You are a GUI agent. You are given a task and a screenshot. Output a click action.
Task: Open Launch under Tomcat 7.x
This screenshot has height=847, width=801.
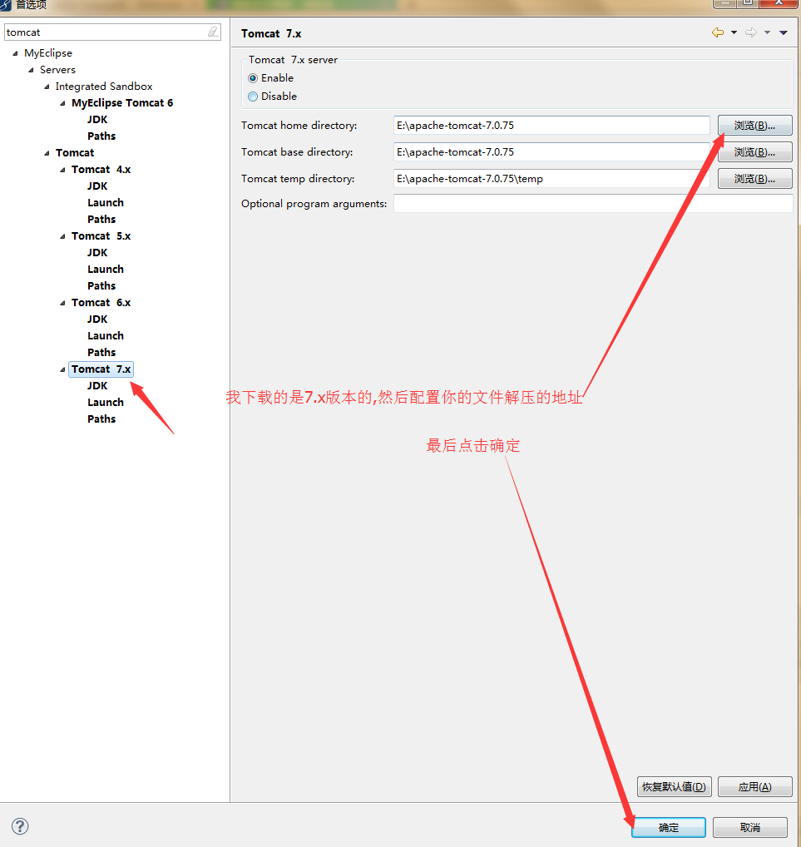coord(106,403)
